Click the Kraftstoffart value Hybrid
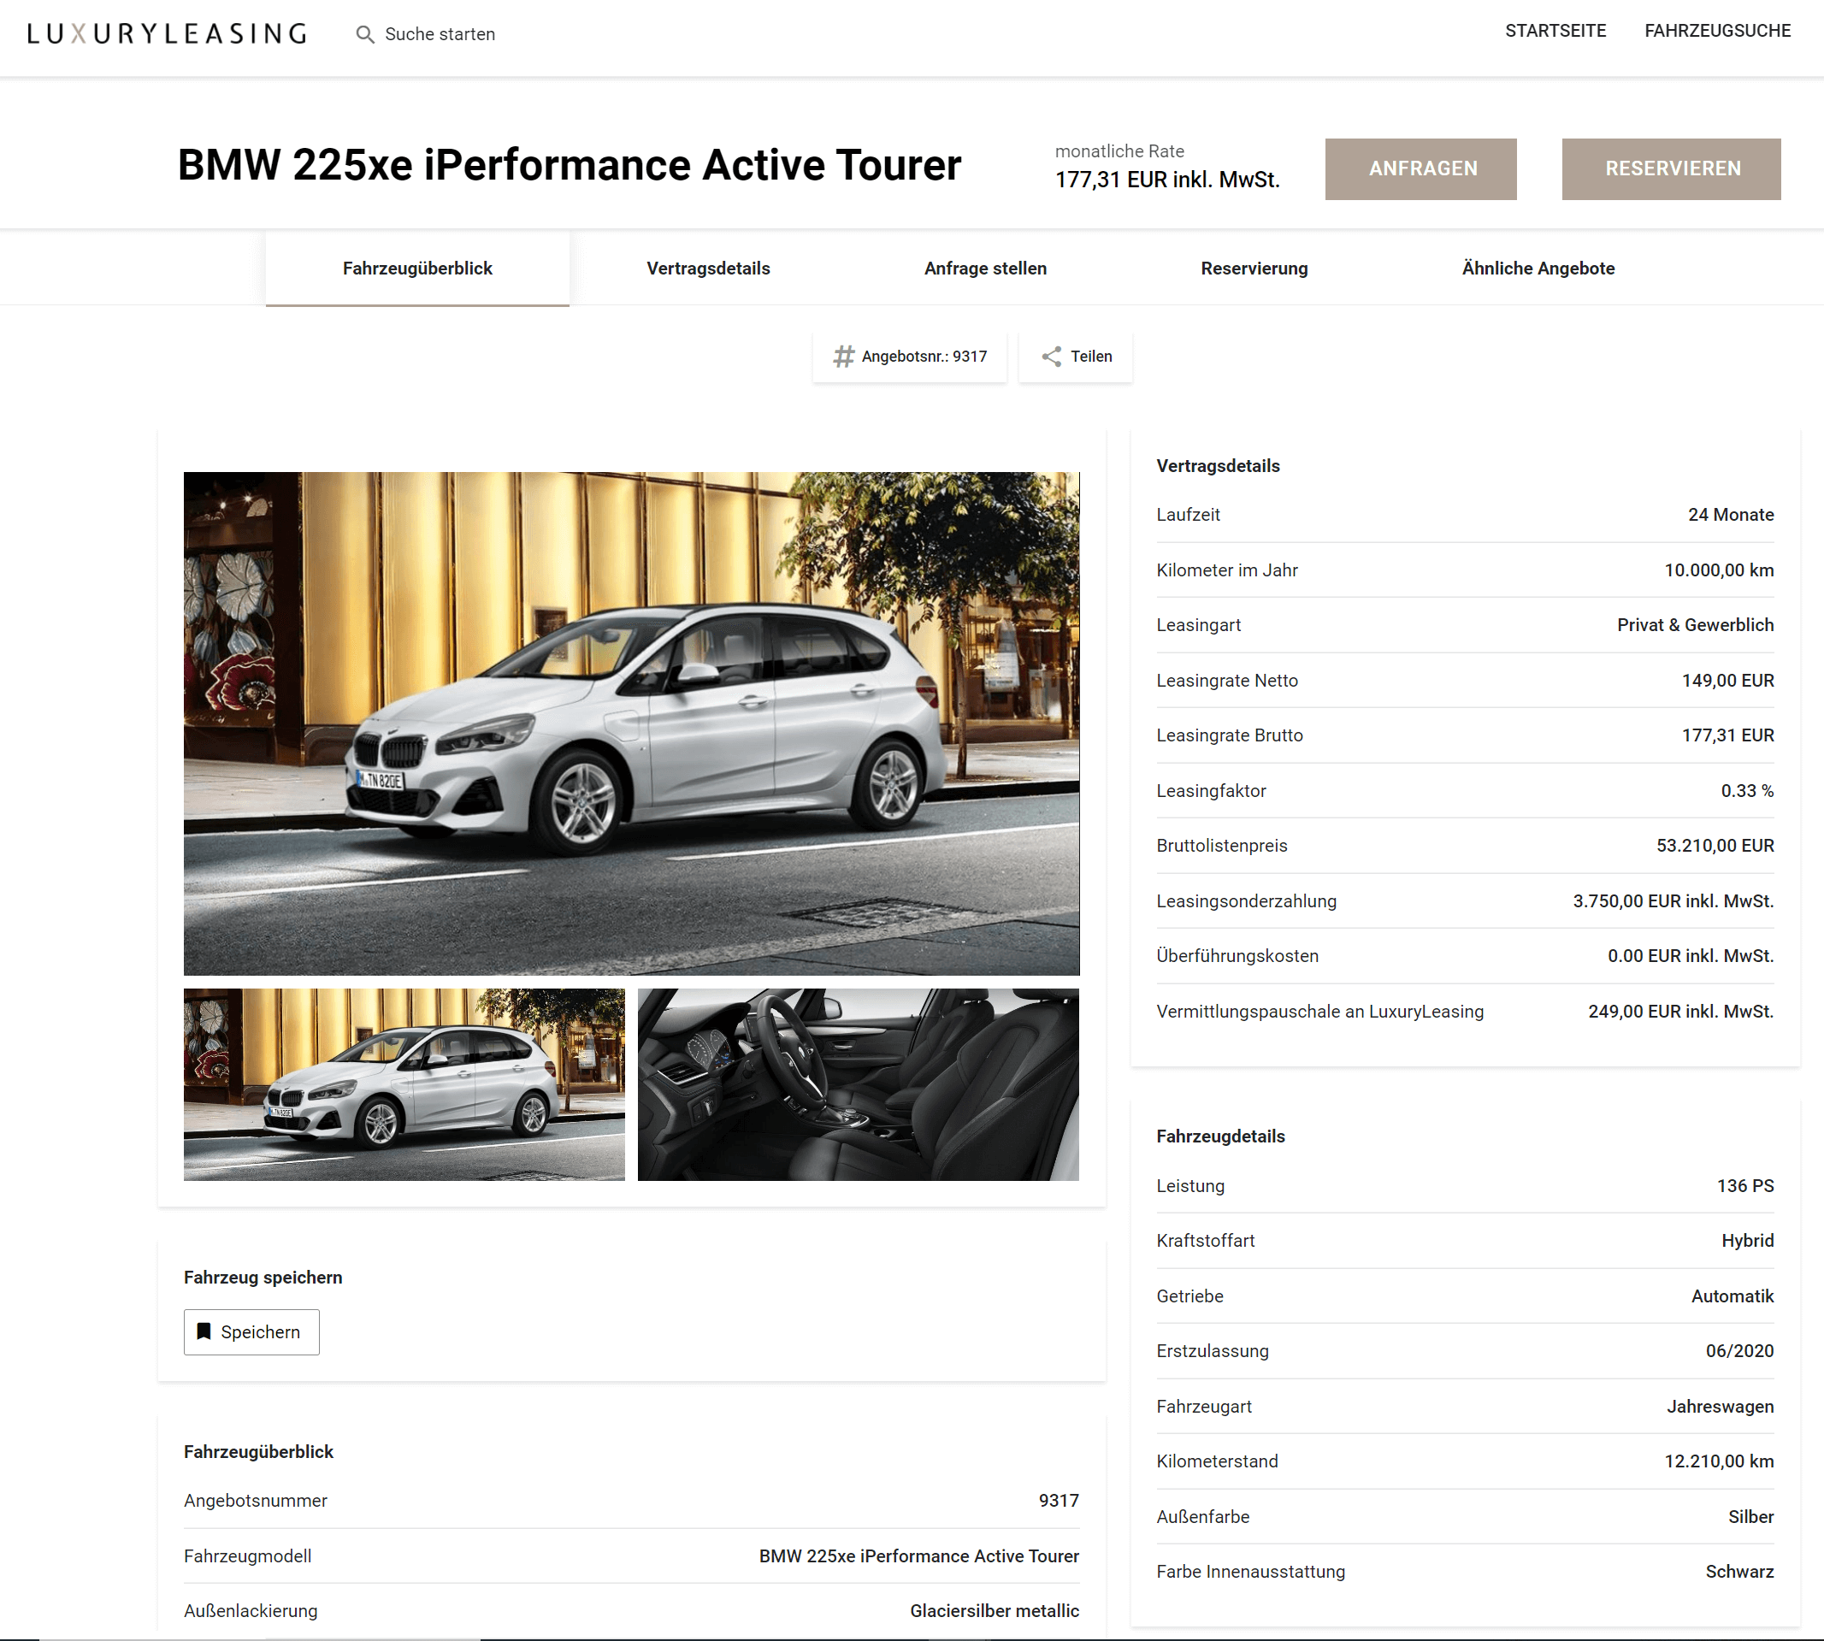 tap(1747, 1241)
